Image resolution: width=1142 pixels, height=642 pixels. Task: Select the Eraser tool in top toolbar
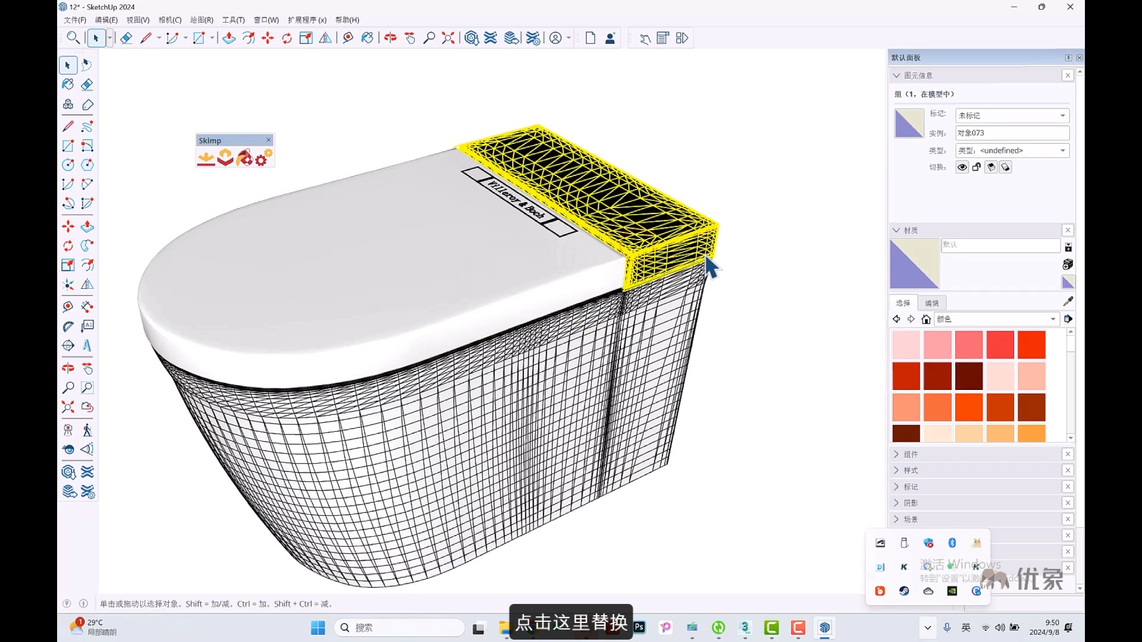point(126,38)
